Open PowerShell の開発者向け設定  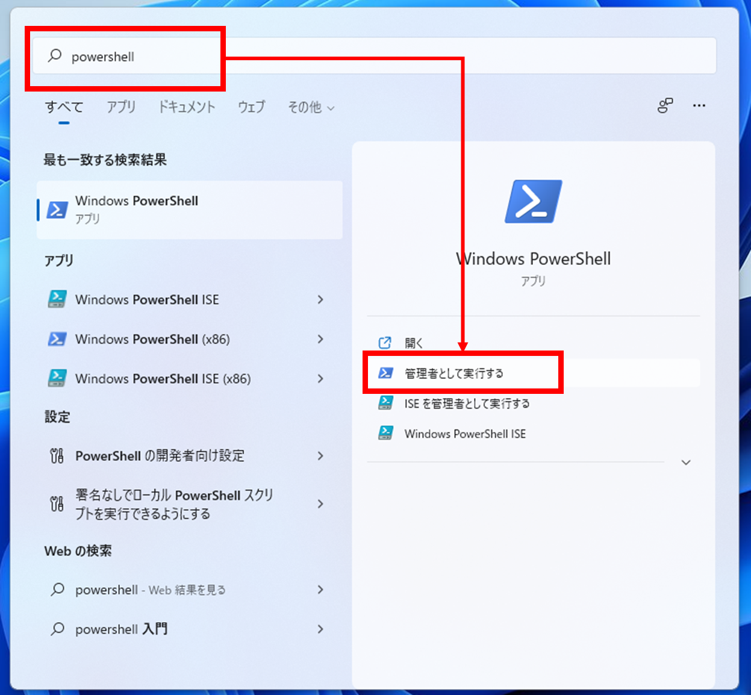160,456
